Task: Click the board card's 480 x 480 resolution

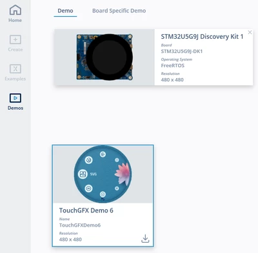Action: (172, 80)
